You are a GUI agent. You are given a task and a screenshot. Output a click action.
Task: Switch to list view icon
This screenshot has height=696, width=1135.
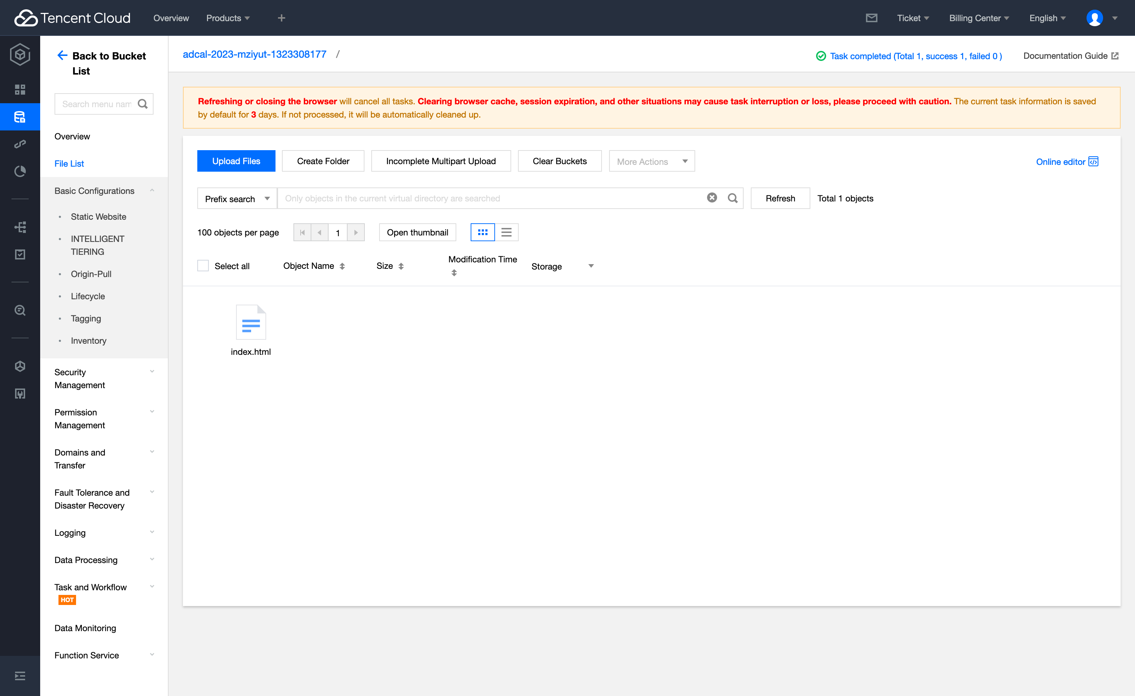506,233
